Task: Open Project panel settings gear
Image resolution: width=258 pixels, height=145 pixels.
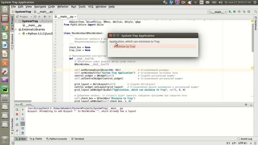Action: pyautogui.click(x=45, y=17)
